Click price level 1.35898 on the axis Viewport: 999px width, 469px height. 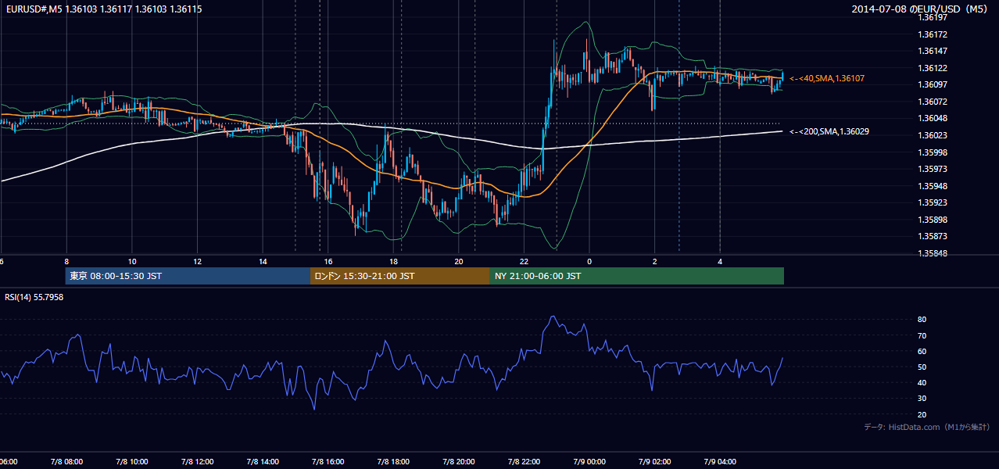pyautogui.click(x=933, y=220)
